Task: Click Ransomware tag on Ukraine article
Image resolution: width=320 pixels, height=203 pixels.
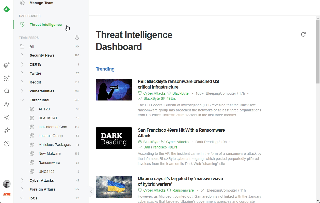Action: pyautogui.click(x=183, y=190)
